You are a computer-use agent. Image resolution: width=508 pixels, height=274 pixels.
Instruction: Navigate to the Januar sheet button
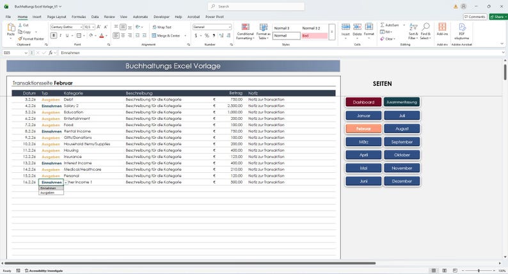click(x=363, y=115)
